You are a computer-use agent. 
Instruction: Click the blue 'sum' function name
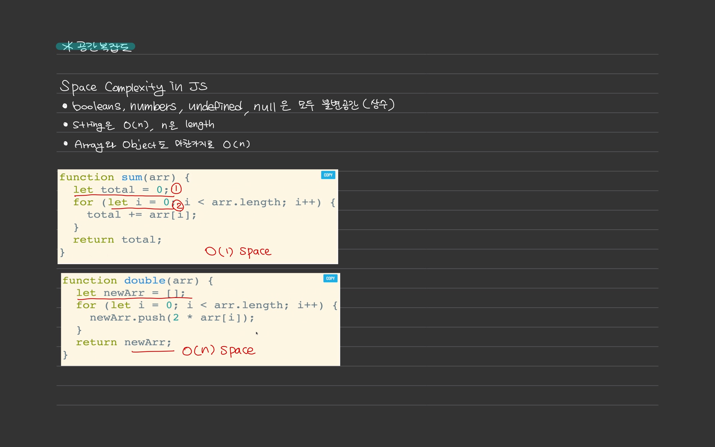pos(132,177)
